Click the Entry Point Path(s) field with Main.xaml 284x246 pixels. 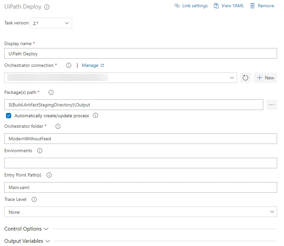(x=141, y=187)
